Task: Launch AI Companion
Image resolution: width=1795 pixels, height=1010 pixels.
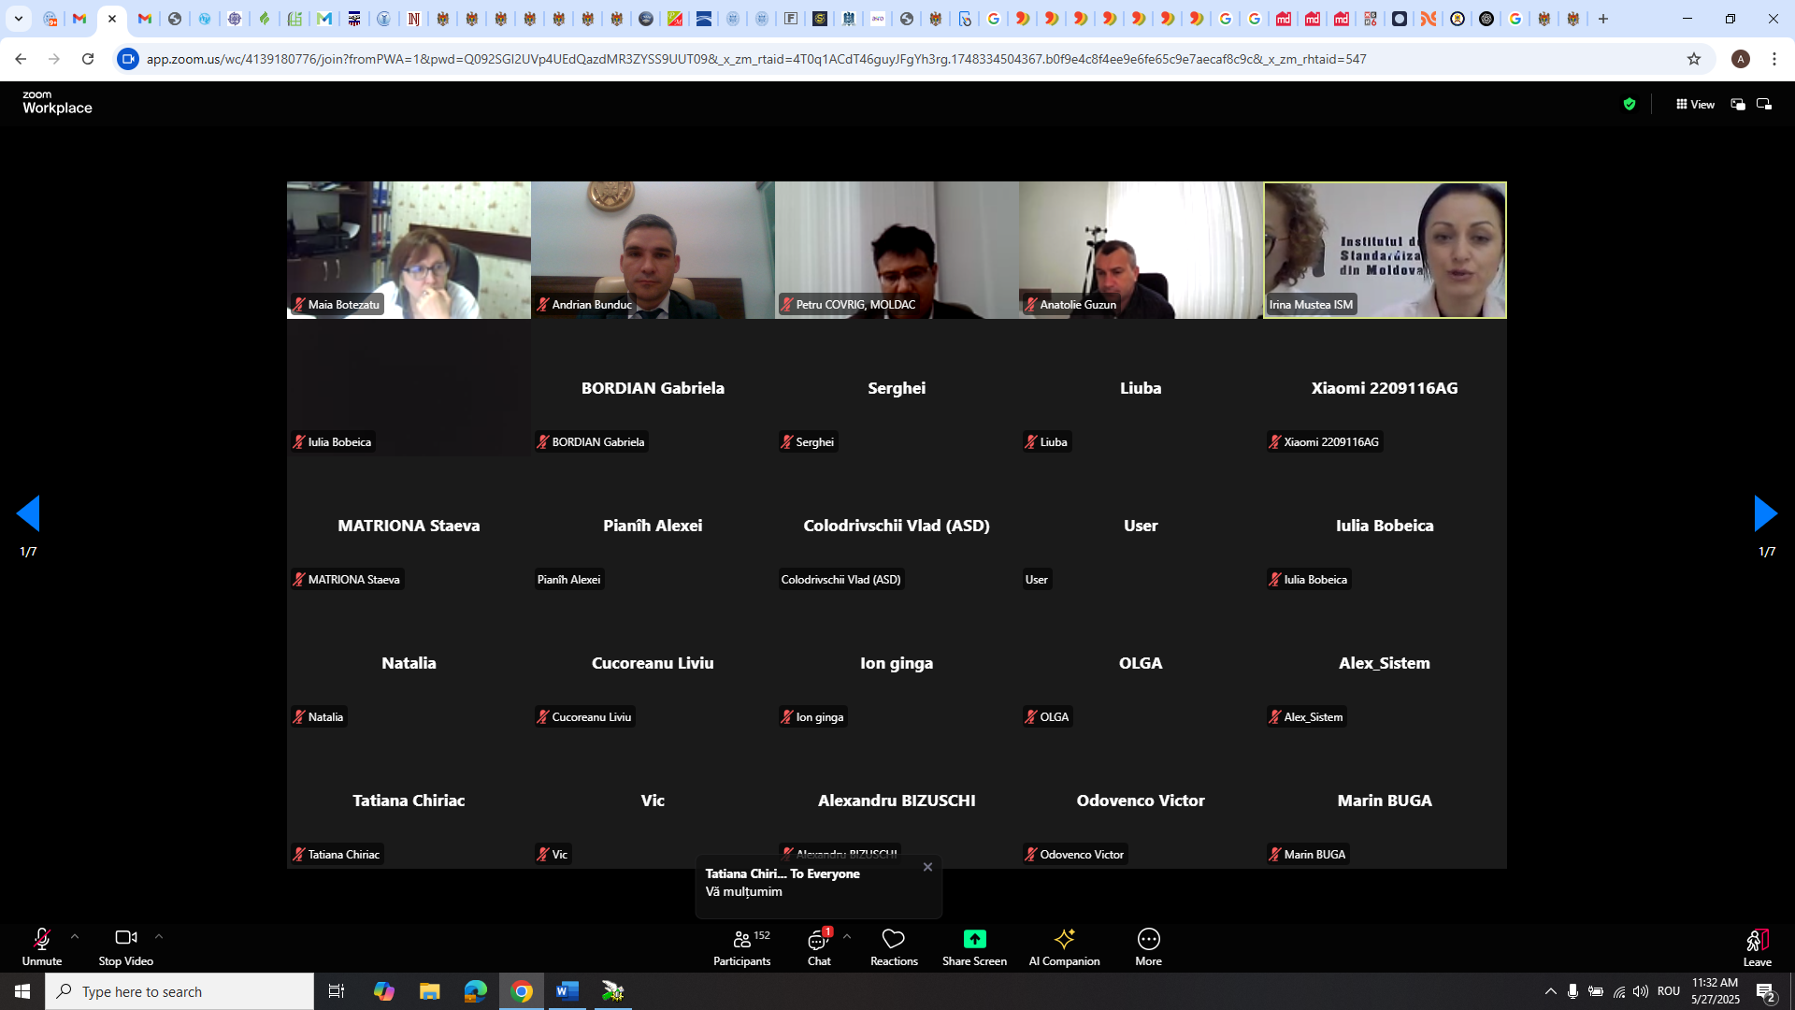Action: tap(1064, 946)
